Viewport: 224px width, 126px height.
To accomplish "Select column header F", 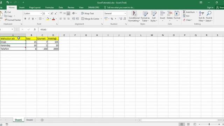I will pos(75,35).
